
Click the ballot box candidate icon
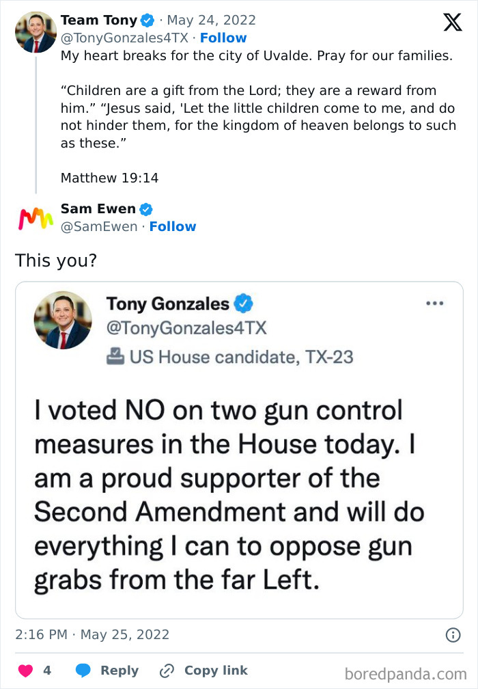click(115, 355)
